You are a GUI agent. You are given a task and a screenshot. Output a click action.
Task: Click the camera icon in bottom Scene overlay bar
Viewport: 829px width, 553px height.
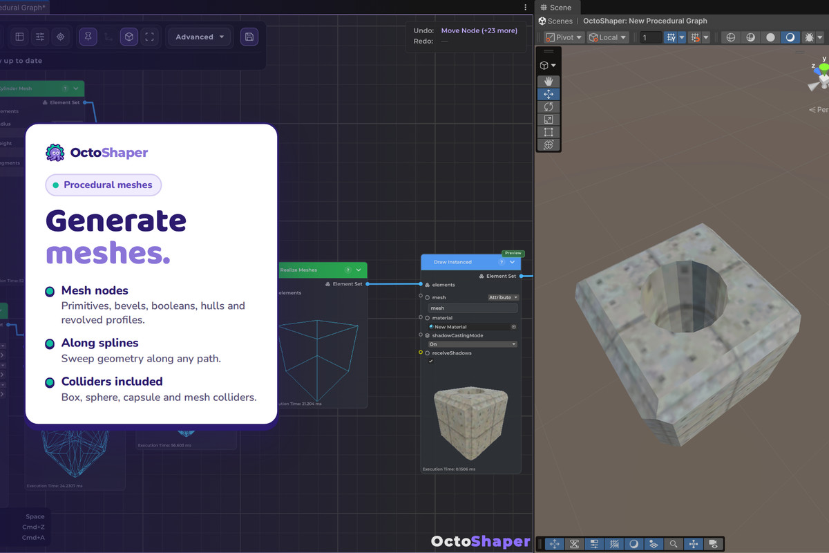(713, 544)
